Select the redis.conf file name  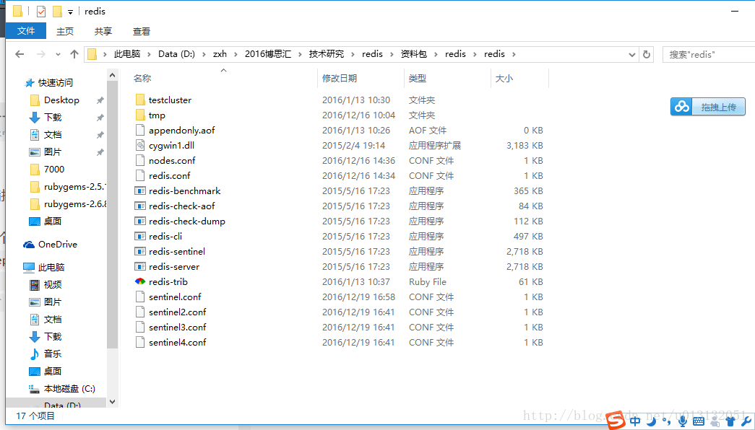coord(169,175)
